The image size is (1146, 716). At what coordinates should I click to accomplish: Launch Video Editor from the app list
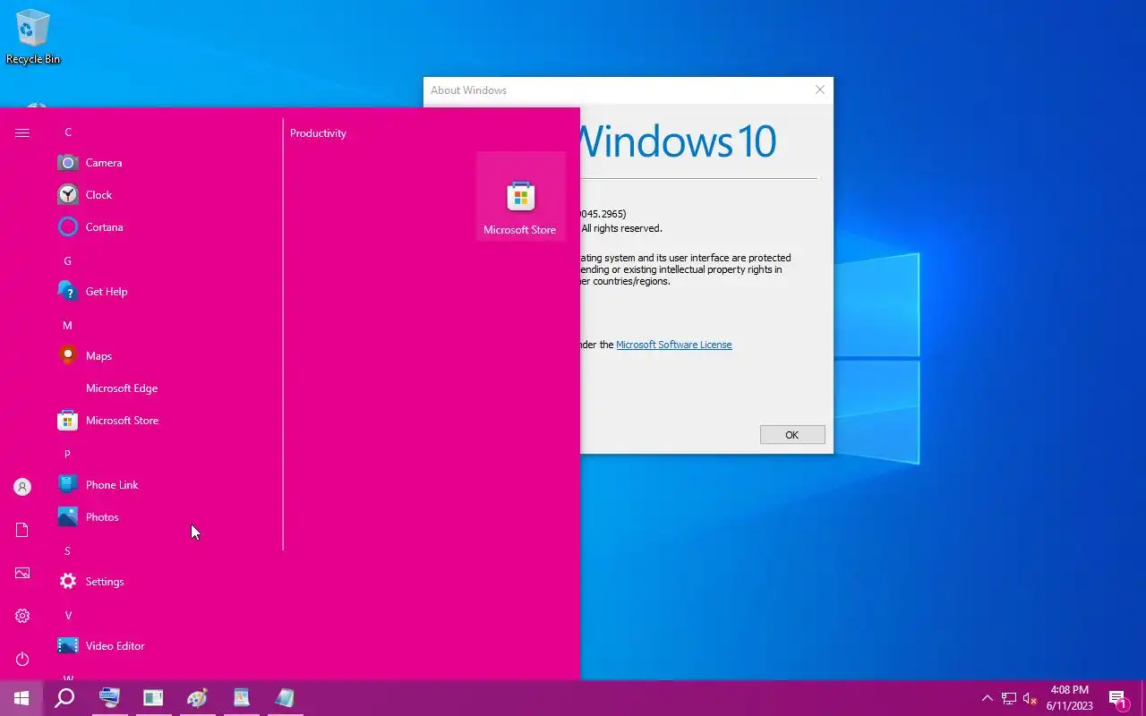[x=167, y=646]
